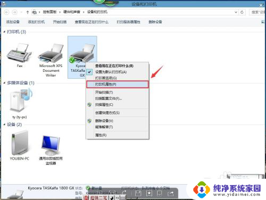Click the keyboard icon on the IME bar
266x200 pixels.
(123, 198)
